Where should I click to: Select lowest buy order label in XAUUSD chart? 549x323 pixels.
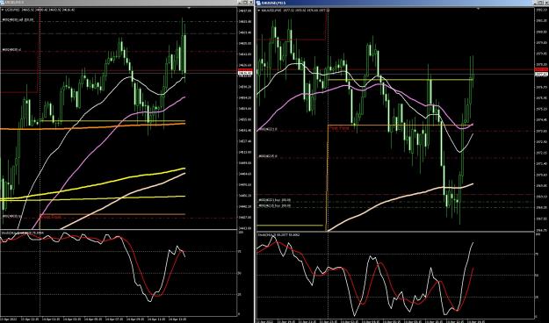tap(274, 205)
